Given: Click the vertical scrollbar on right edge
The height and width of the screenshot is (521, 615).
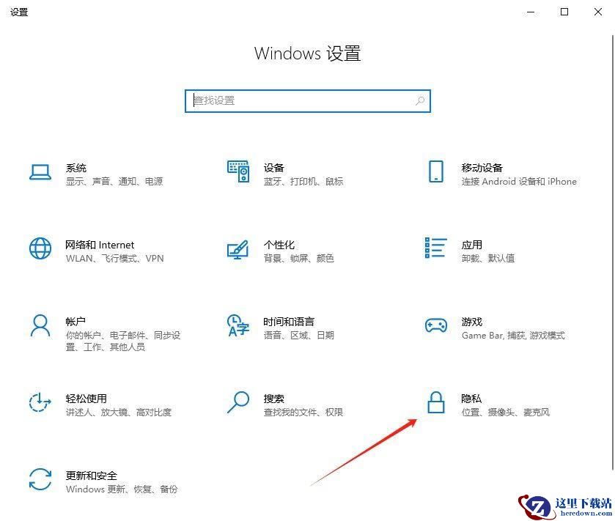Looking at the screenshot, I should 613,252.
